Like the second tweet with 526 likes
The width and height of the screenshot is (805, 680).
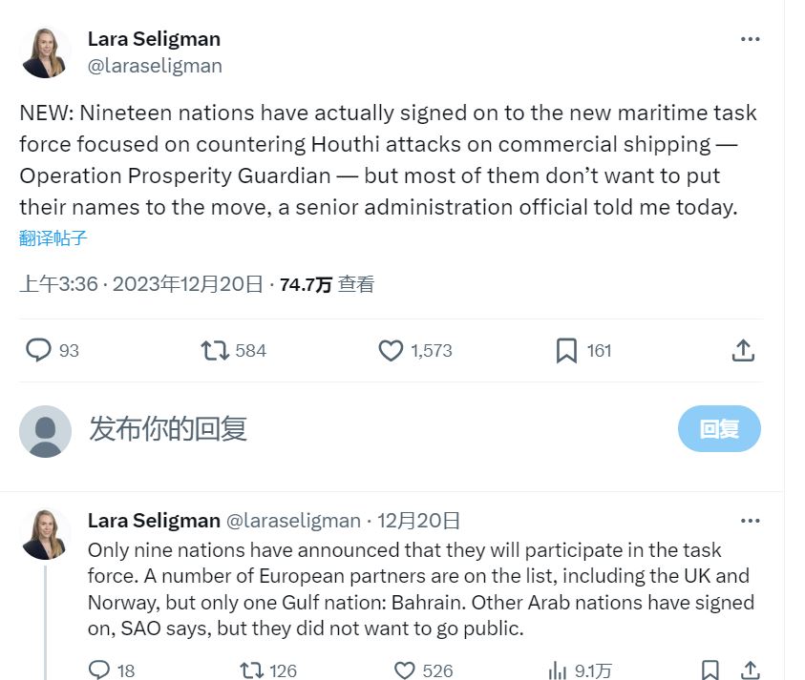[405, 670]
